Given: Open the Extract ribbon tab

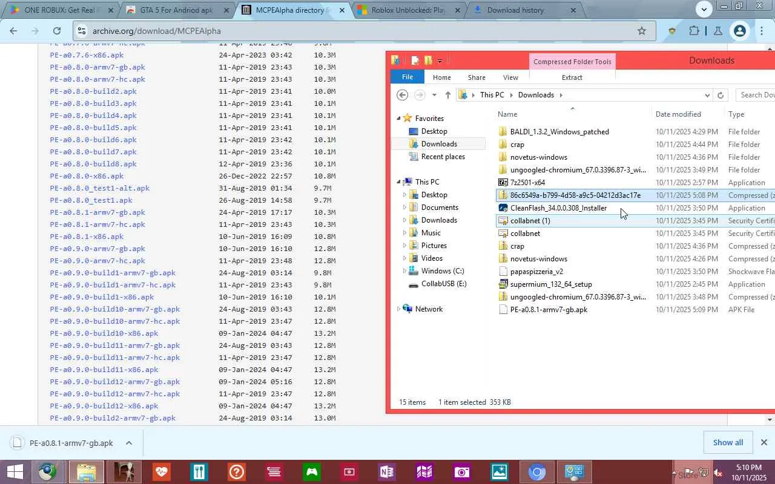Looking at the screenshot, I should (572, 77).
